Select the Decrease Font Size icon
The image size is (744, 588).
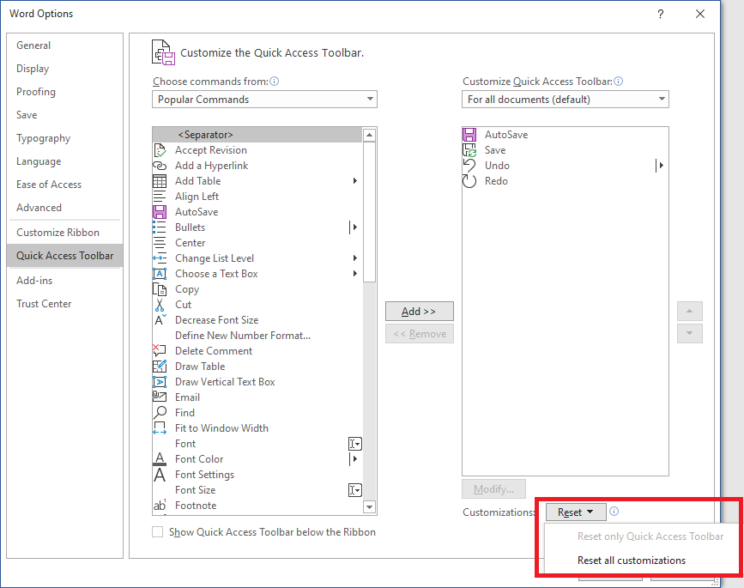[x=160, y=320]
